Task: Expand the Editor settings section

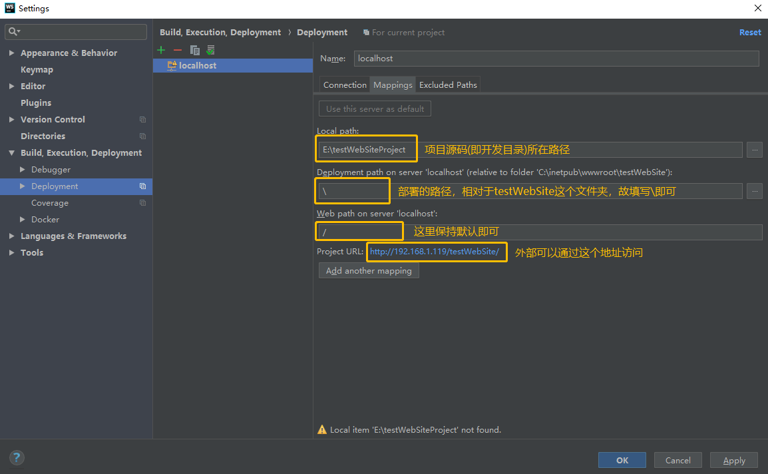Action: [x=12, y=87]
